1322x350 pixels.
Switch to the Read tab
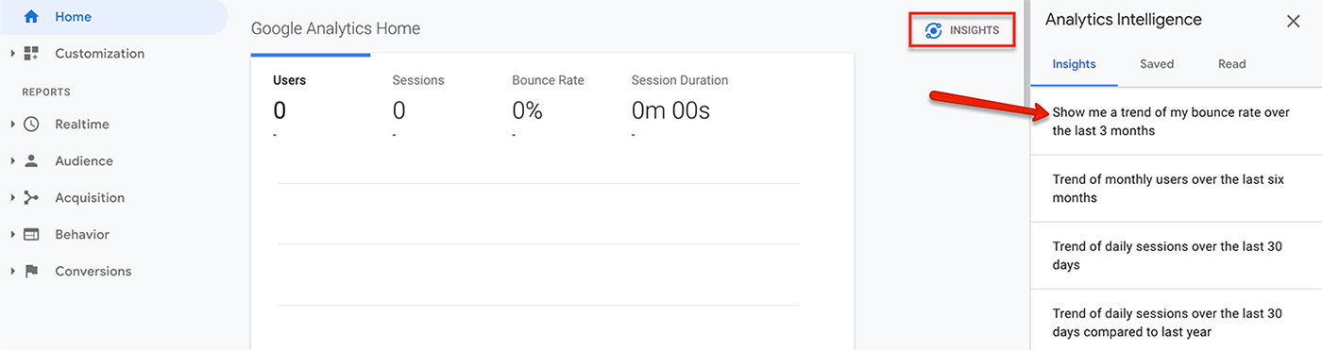[1231, 64]
